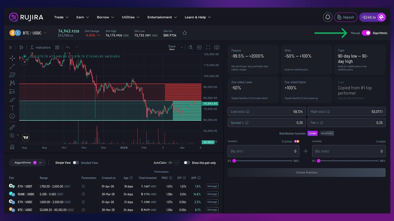
Task: View Parameters info for RUNE / USDC row
Action: click(83, 194)
